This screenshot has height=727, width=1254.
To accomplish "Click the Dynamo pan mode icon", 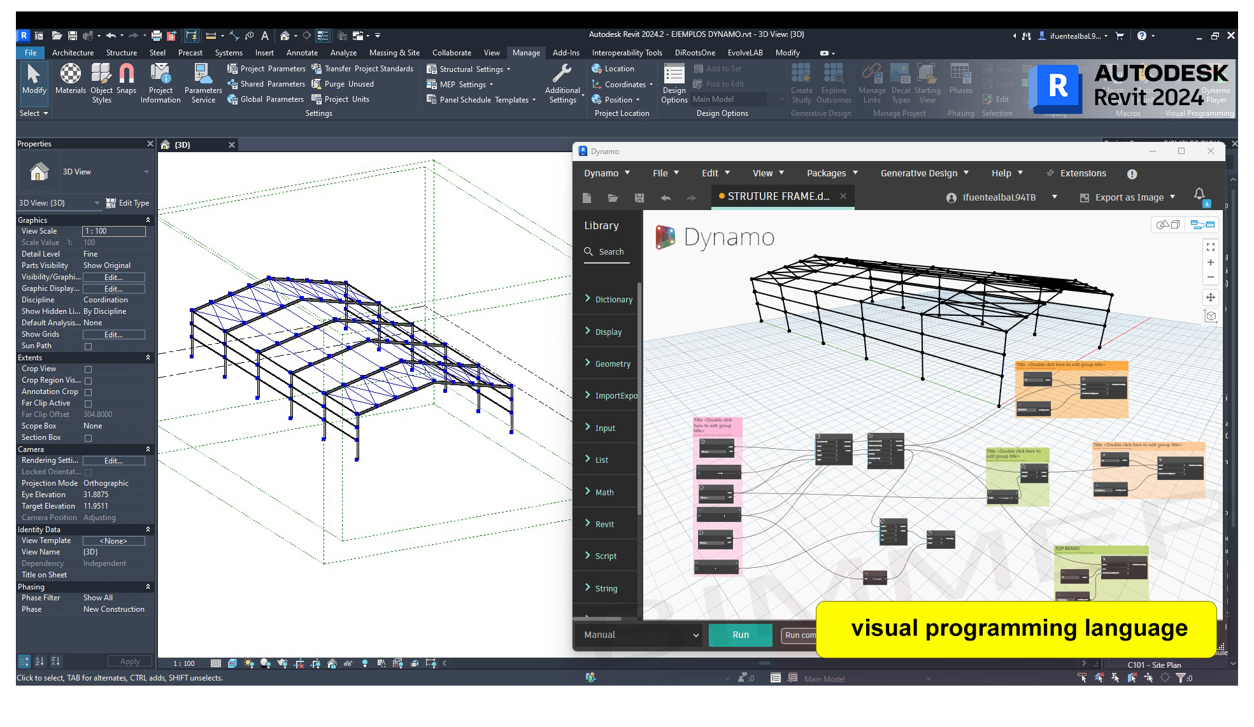I will [x=1210, y=297].
